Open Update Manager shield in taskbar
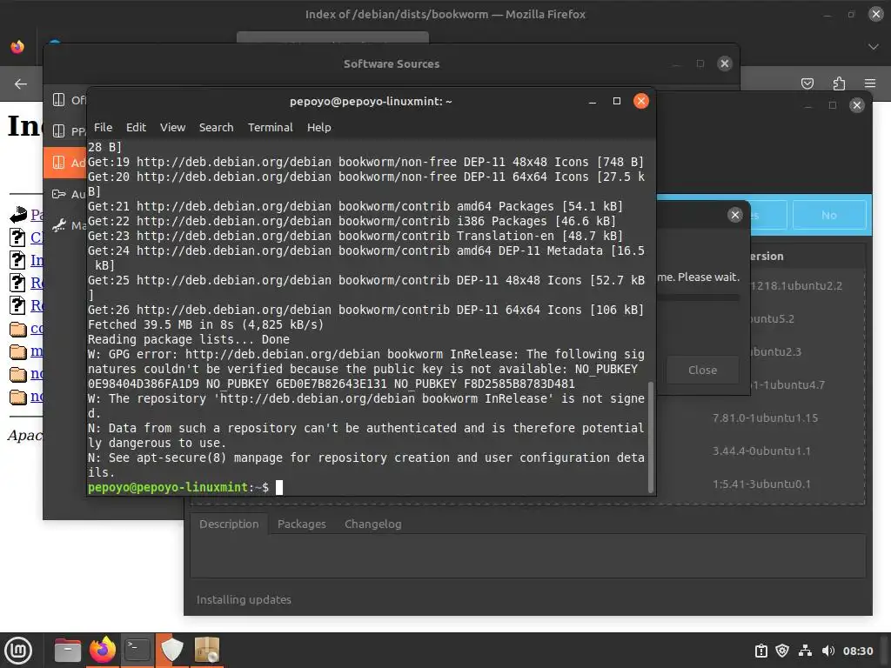Viewport: 891px width, 668px height. coord(171,650)
